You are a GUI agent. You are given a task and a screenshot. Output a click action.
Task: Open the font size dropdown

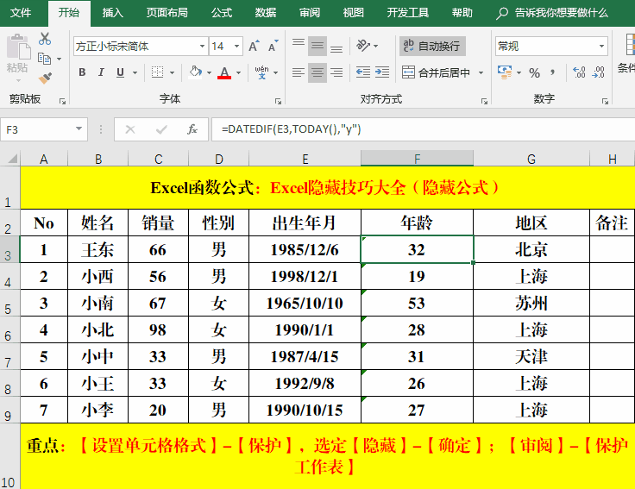[x=237, y=47]
